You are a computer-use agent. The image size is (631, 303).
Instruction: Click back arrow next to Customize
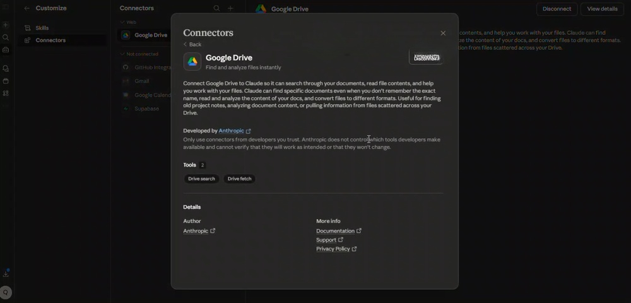[27, 8]
